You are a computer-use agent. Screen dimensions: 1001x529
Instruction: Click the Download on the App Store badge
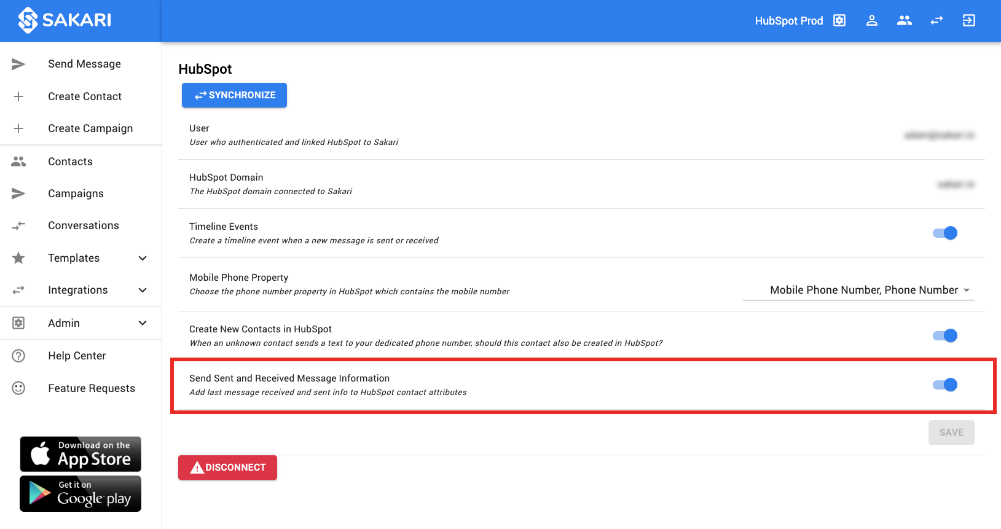pyautogui.click(x=80, y=454)
